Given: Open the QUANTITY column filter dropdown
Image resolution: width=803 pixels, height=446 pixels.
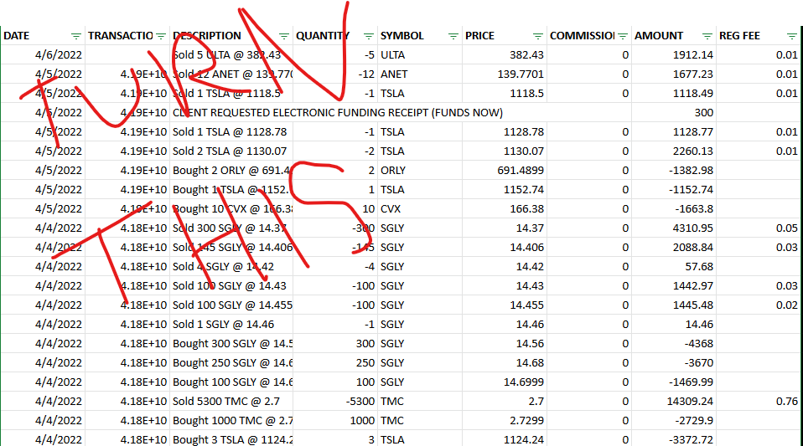Looking at the screenshot, I should point(368,36).
